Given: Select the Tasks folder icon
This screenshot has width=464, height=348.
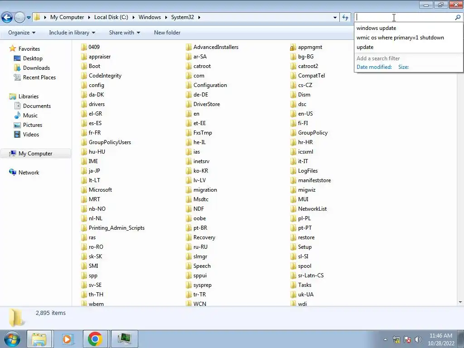Looking at the screenshot, I should click(293, 285).
